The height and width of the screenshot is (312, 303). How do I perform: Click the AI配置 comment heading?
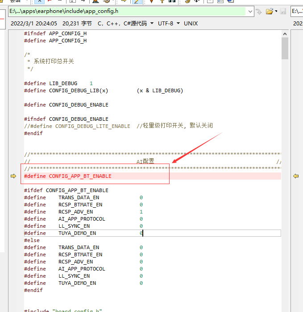click(x=145, y=161)
